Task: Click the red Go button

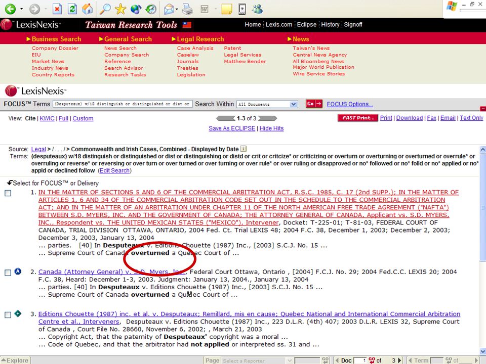Action: pos(314,104)
